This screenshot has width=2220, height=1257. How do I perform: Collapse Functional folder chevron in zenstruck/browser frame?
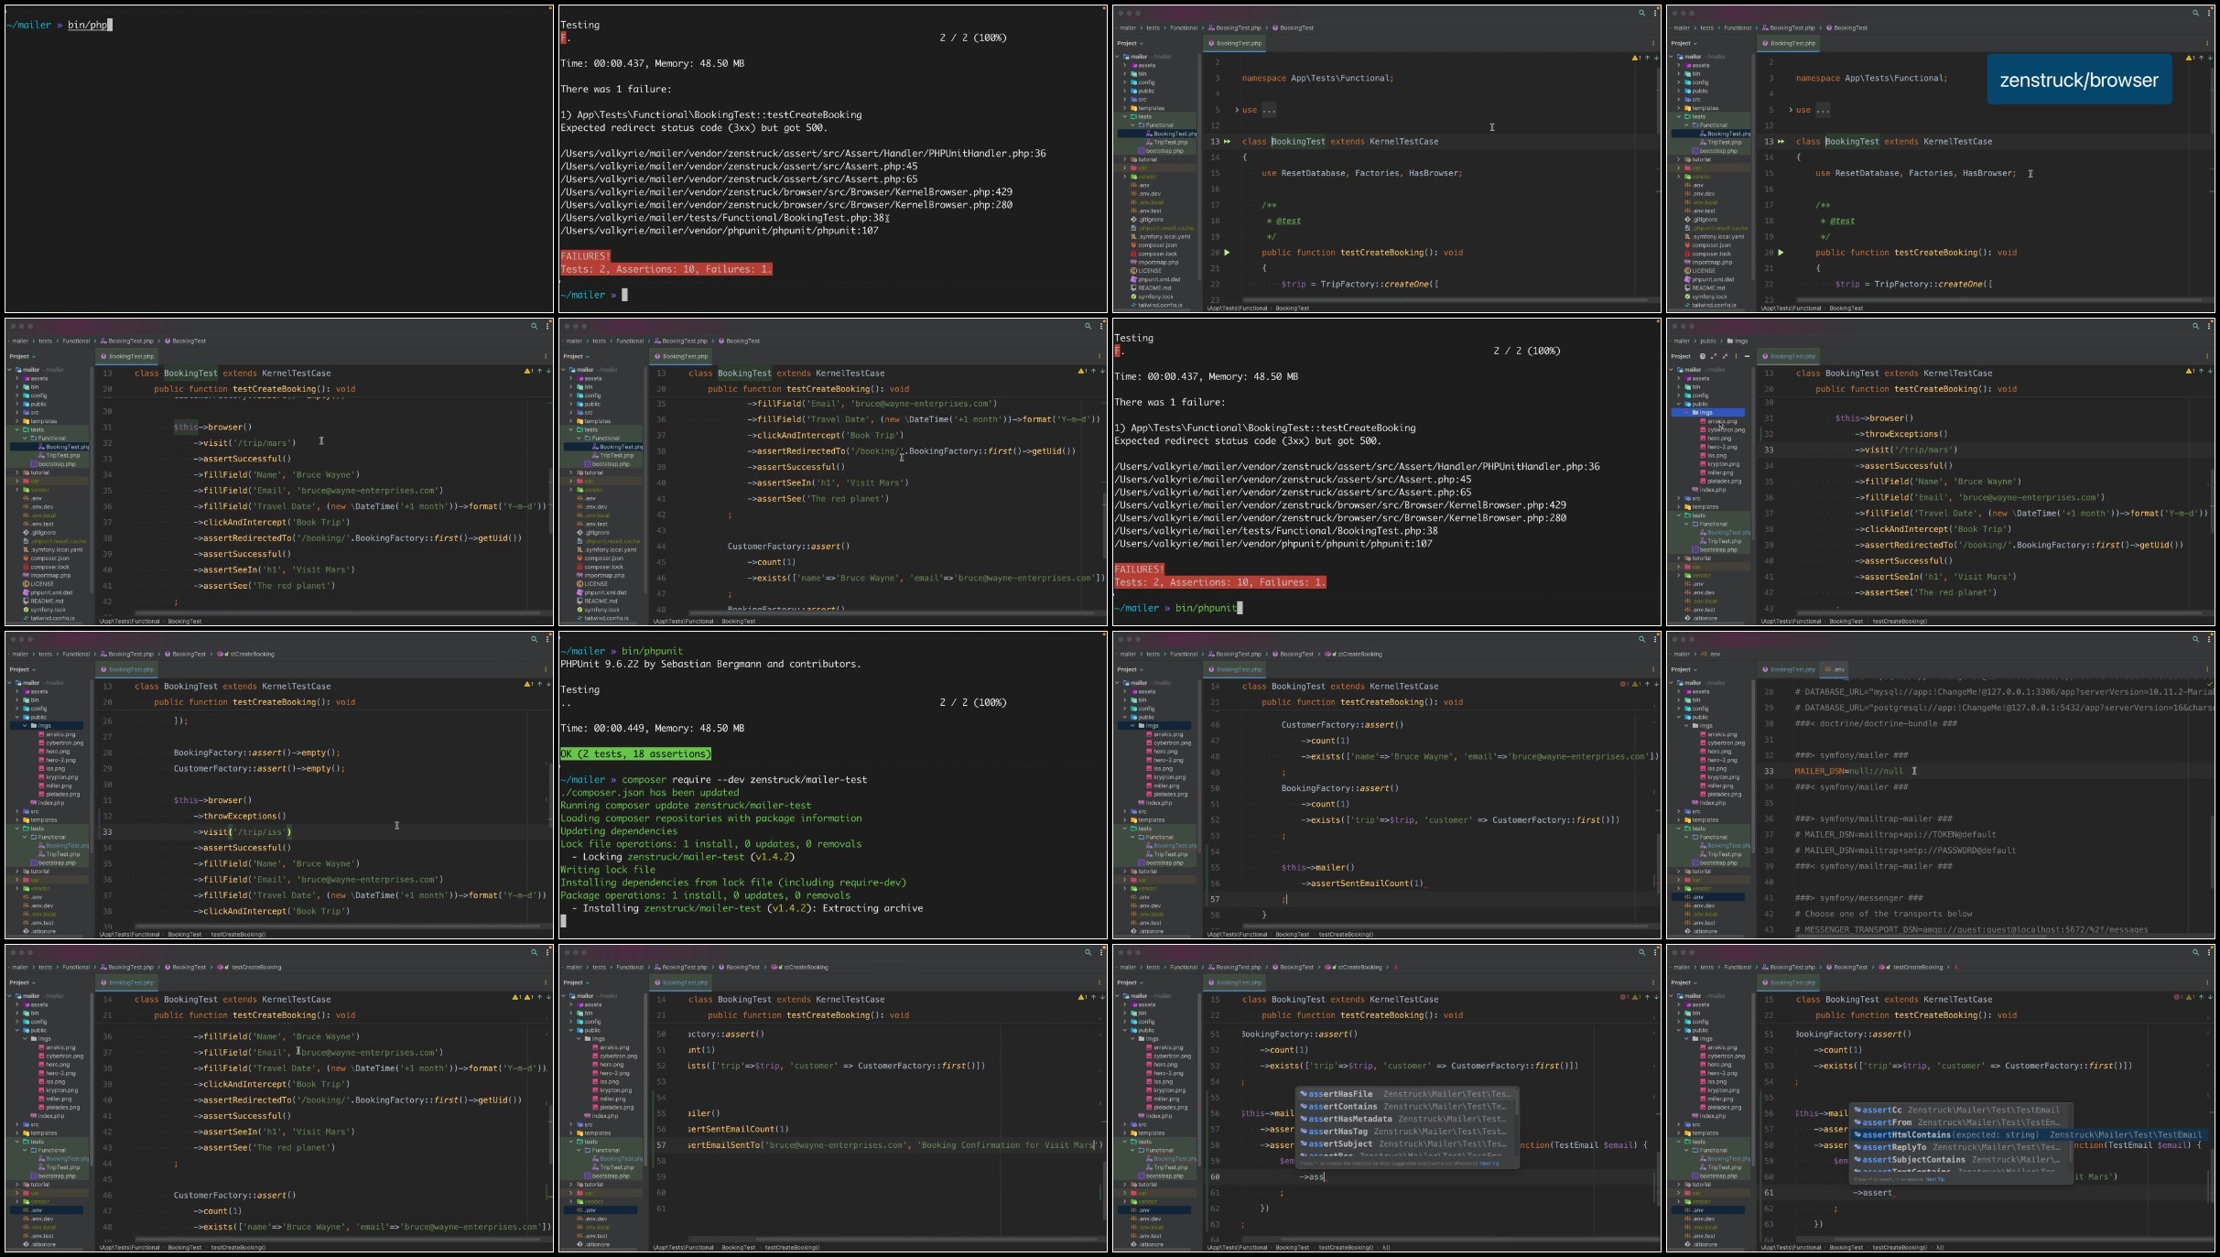1685,125
